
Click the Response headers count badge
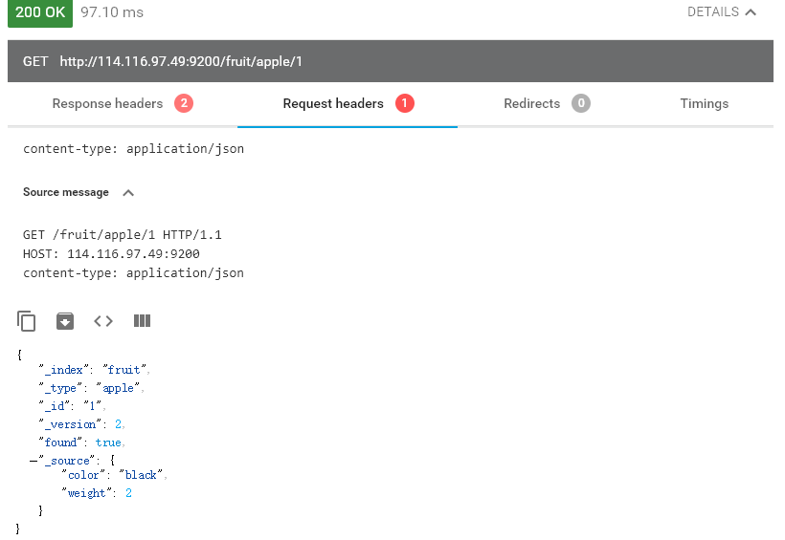point(184,103)
